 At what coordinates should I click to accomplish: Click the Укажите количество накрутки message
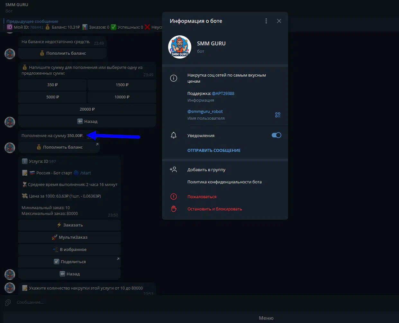tap(86, 288)
